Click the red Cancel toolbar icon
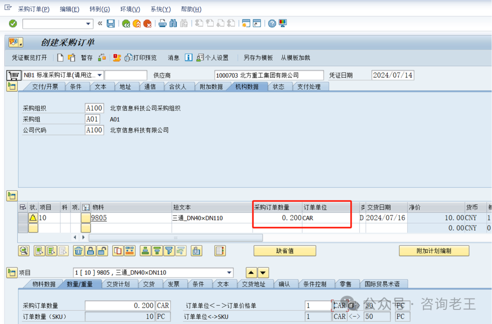The image size is (492, 324). [x=147, y=24]
